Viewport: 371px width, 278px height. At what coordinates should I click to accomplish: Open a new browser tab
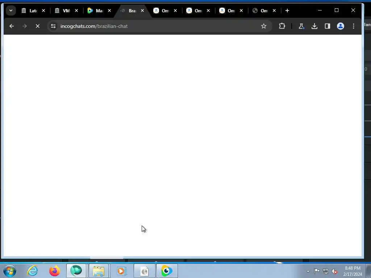[287, 10]
